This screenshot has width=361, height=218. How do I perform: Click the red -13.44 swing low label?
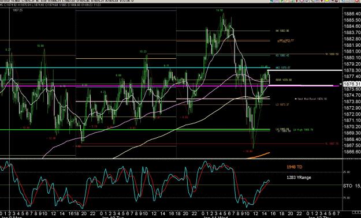tap(25, 127)
